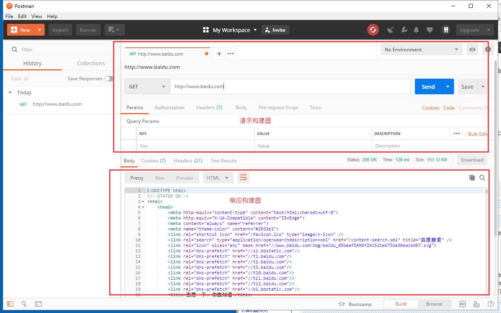Screen dimensions: 501x313
Task: Click the heart icon in header
Action: pos(430,30)
